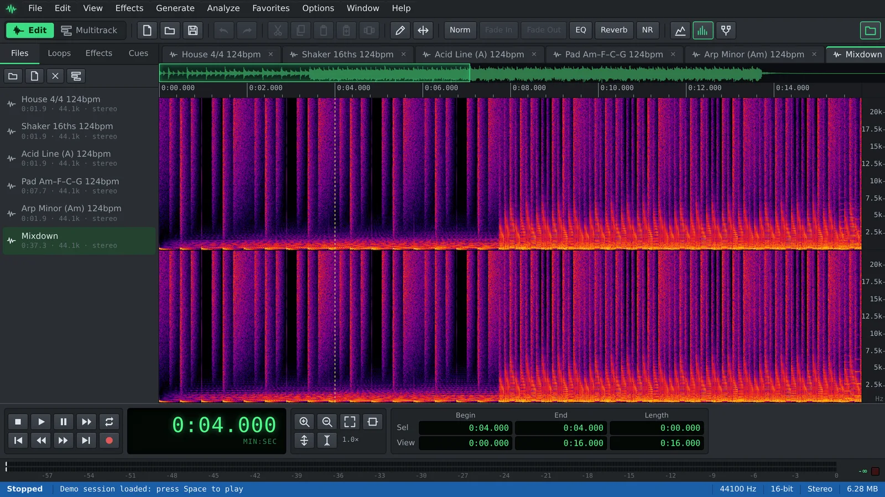Click the NR noise reduction button
Viewport: 885px width, 497px height.
pyautogui.click(x=647, y=30)
